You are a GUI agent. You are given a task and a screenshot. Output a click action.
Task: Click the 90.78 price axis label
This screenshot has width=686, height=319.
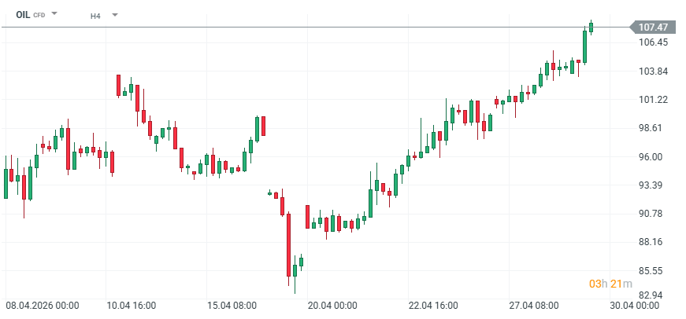(x=653, y=214)
